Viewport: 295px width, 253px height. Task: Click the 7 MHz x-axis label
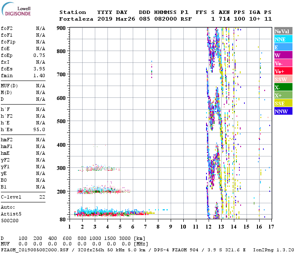click(145, 227)
